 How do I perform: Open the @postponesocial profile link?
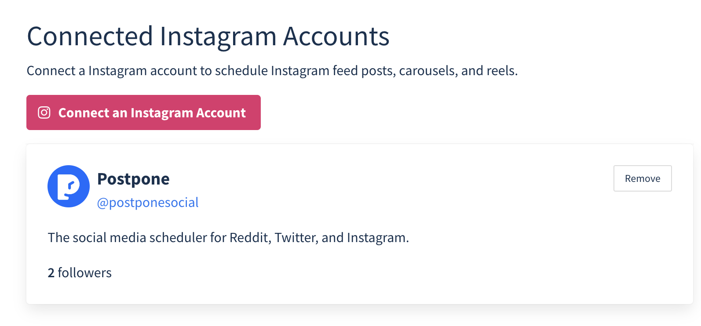pyautogui.click(x=148, y=203)
